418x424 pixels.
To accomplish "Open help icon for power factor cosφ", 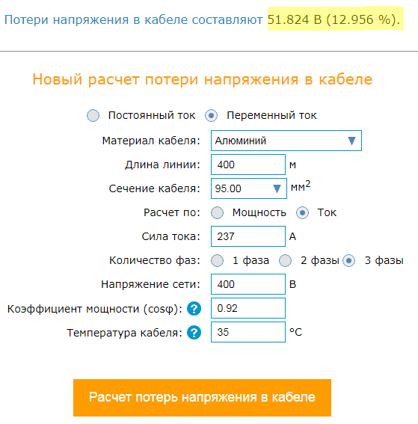I will coord(194,309).
